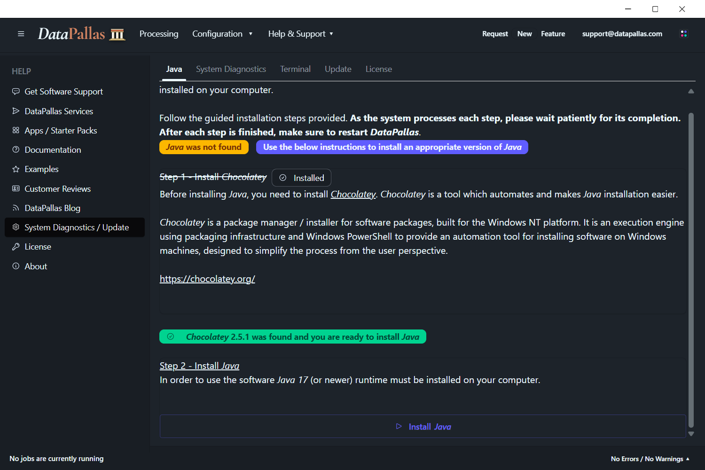
Task: Open License from the sidebar
Action: point(75,246)
